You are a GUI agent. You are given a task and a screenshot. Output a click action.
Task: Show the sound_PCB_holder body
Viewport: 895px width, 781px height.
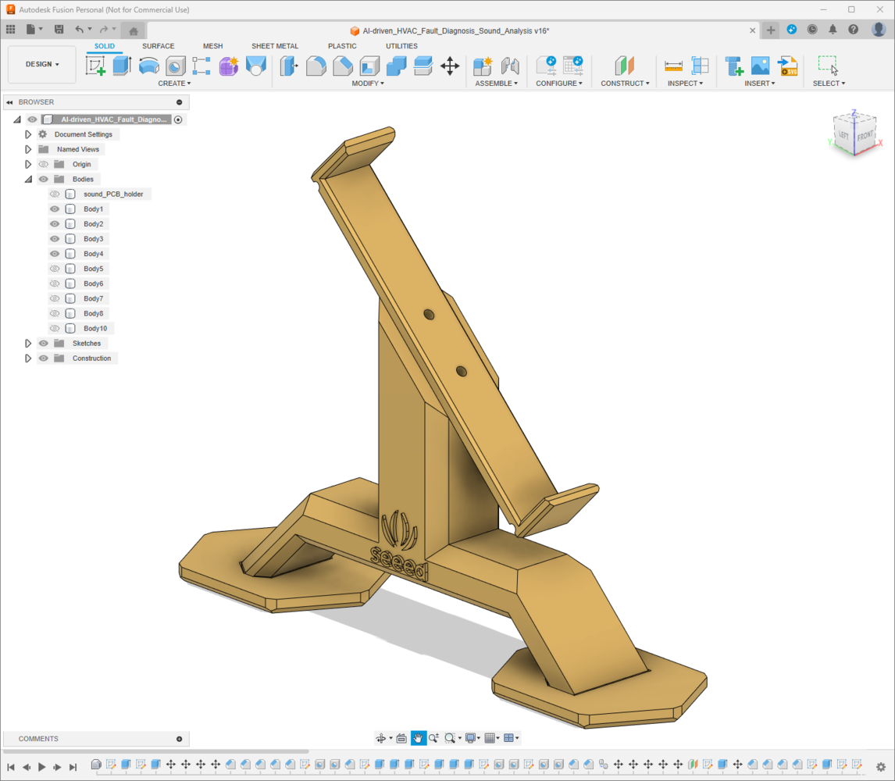click(55, 194)
